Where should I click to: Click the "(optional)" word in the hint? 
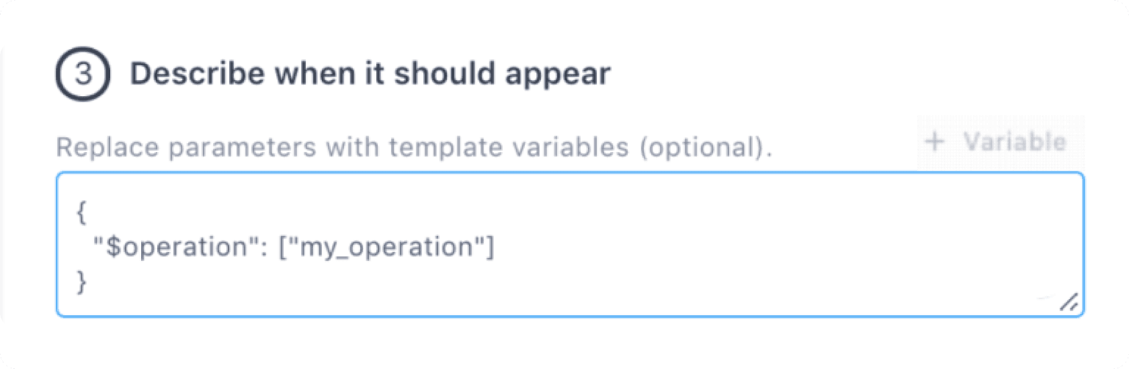pos(706,147)
